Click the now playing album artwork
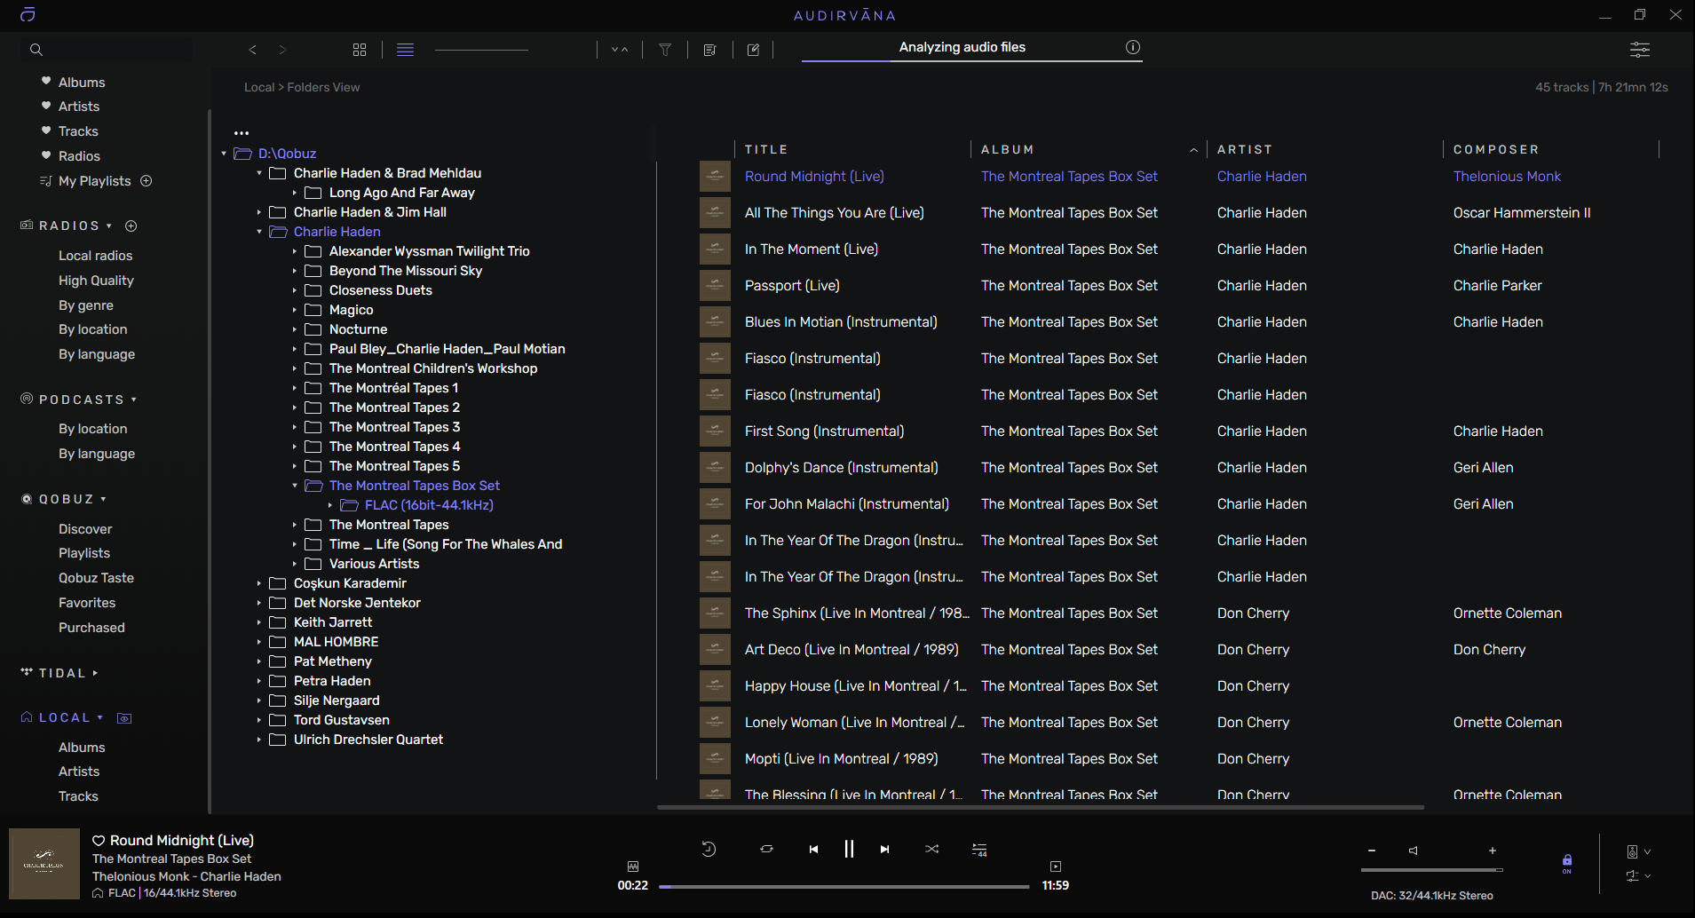 click(x=44, y=864)
